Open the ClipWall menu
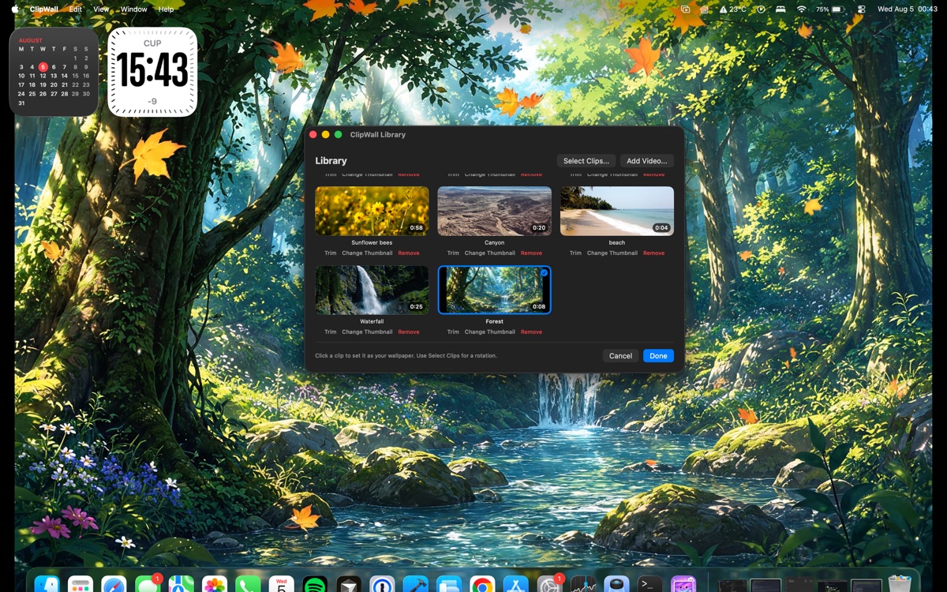Image resolution: width=947 pixels, height=592 pixels. pyautogui.click(x=43, y=9)
